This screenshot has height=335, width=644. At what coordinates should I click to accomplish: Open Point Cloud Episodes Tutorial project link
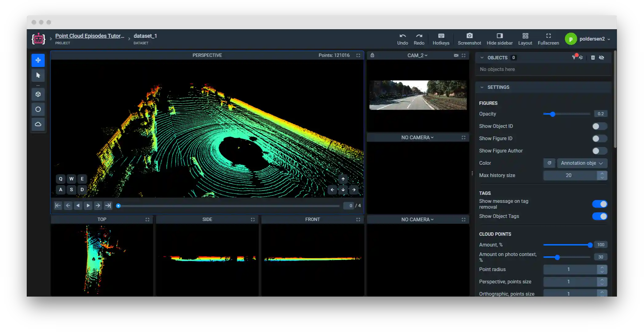[x=90, y=36]
